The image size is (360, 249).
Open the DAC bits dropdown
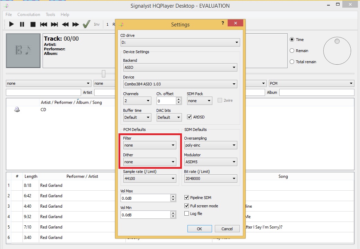169,117
